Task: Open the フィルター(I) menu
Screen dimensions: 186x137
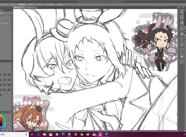Action: [x=40, y=4]
